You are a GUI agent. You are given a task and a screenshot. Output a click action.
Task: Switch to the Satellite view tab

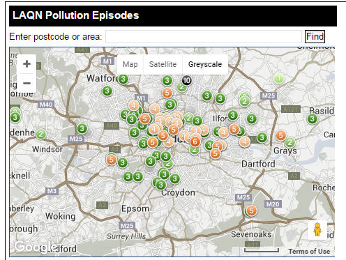[163, 64]
